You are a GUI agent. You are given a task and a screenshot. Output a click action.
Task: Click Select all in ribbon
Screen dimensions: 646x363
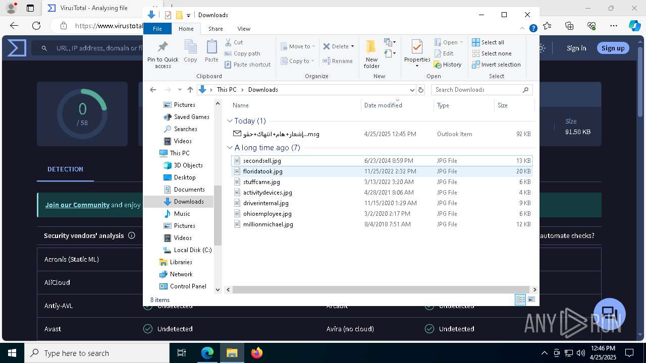tap(488, 42)
